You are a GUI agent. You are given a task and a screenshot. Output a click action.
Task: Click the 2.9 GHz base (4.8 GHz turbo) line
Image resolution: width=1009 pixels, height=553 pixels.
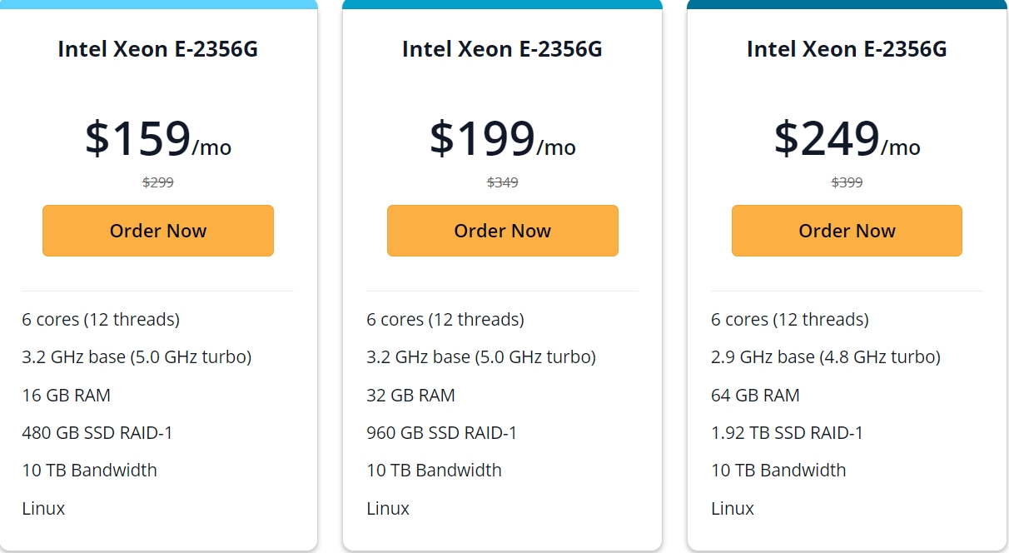click(x=825, y=357)
